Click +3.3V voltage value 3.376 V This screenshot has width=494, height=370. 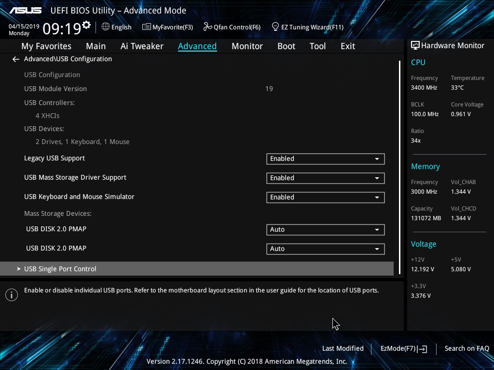click(x=421, y=296)
